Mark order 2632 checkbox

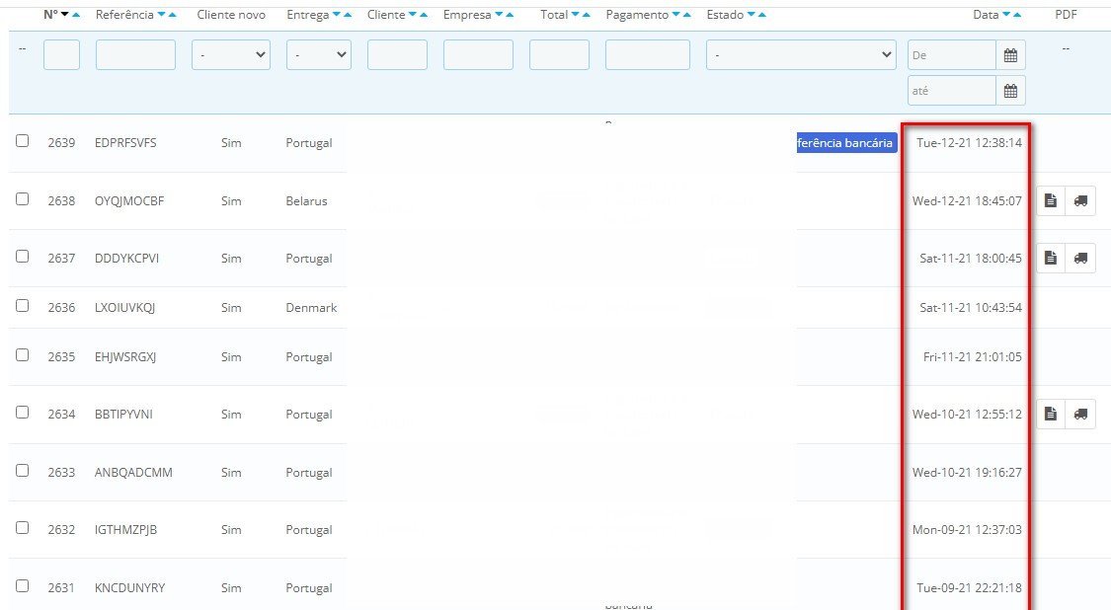coord(23,528)
